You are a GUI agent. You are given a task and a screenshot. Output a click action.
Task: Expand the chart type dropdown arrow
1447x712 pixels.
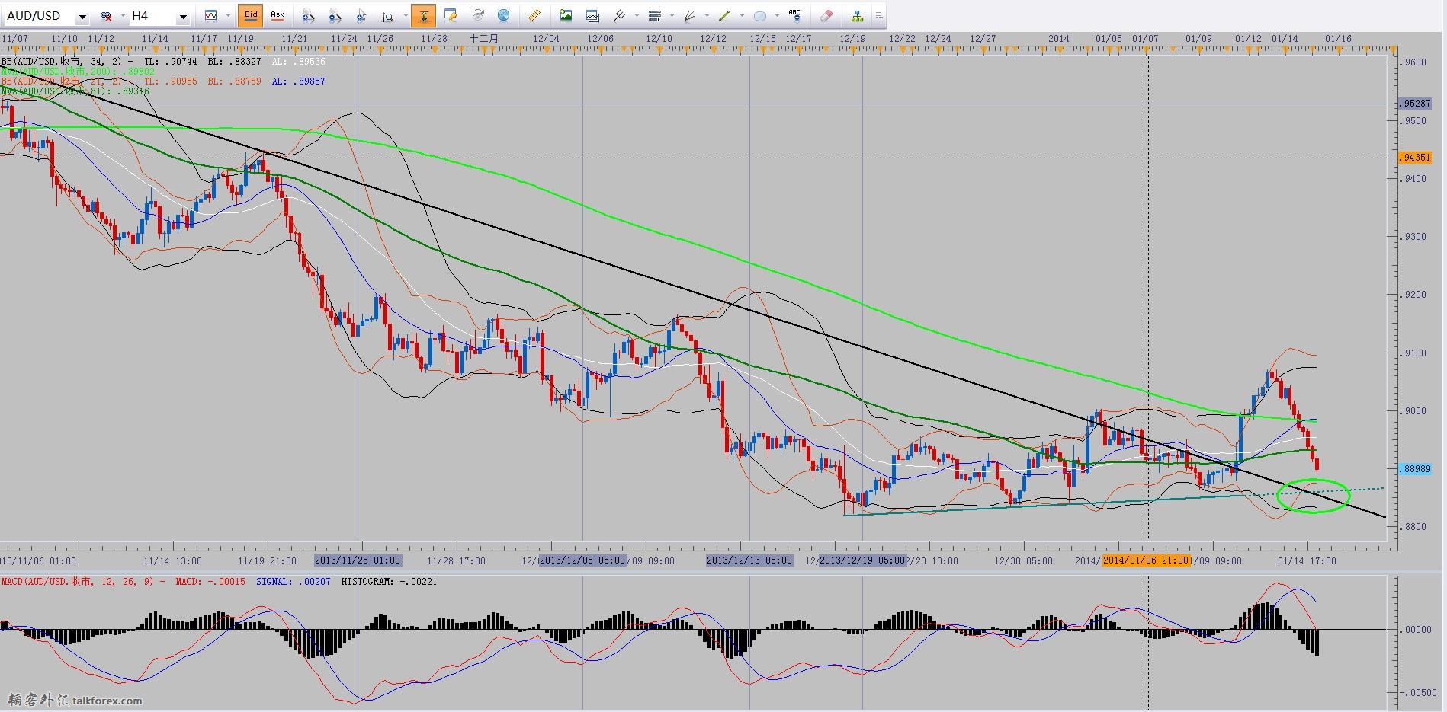[228, 15]
